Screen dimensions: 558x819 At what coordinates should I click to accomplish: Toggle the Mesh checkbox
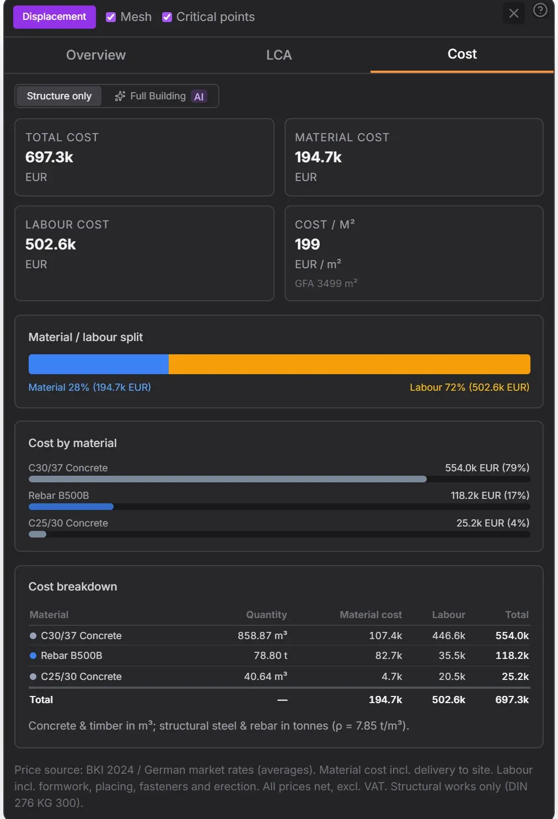tap(111, 17)
